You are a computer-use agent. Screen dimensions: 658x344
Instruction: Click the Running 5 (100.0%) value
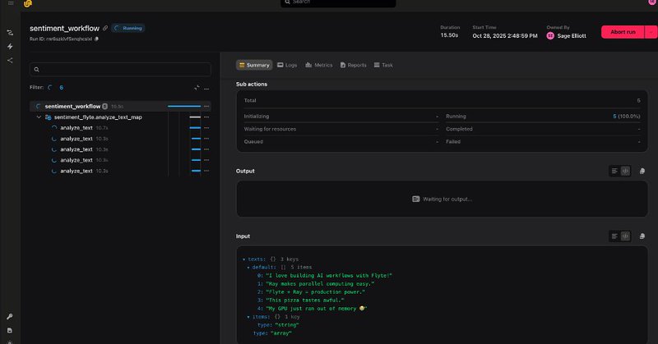[627, 117]
